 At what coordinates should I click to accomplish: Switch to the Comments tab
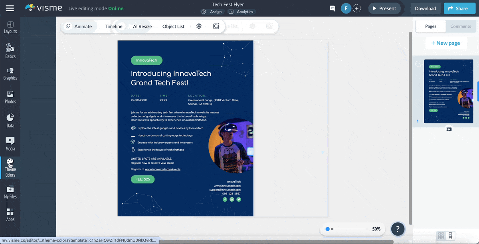click(x=461, y=26)
